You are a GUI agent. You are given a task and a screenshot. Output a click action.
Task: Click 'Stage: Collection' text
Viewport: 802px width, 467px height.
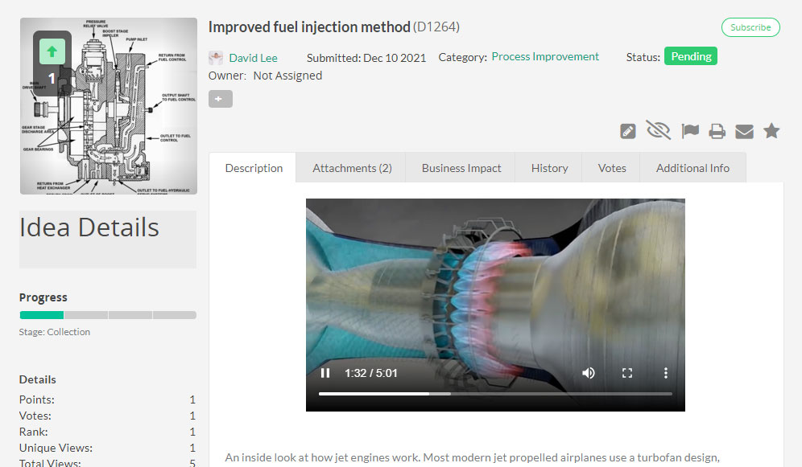coord(55,332)
